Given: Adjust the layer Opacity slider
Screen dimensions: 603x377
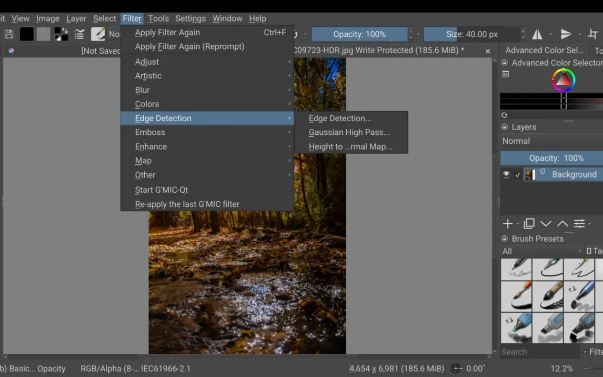Looking at the screenshot, I should click(x=551, y=158).
